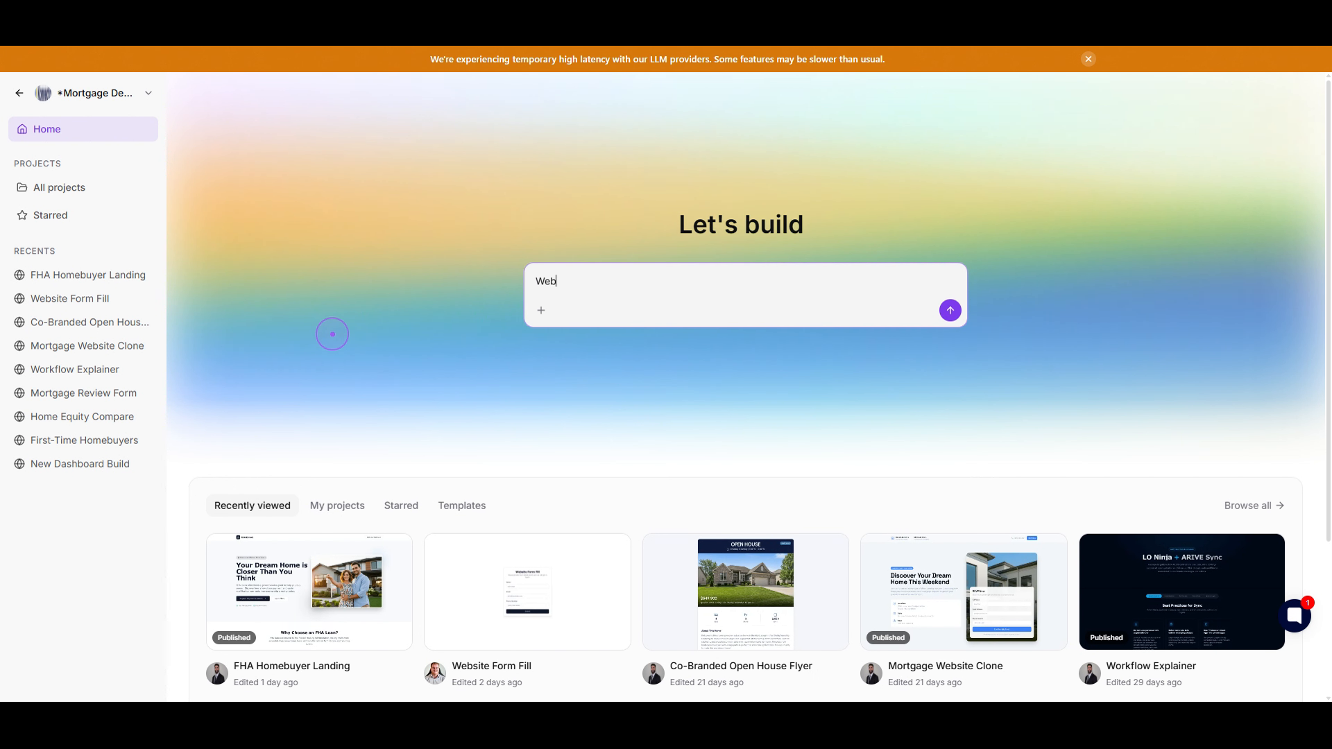The image size is (1332, 749).
Task: Open Workflow Explainer in recents
Action: [83, 369]
